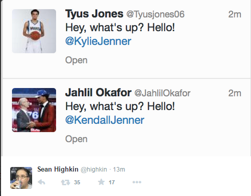Click the @highkin handle
This screenshot has width=251, height=196.
point(94,170)
